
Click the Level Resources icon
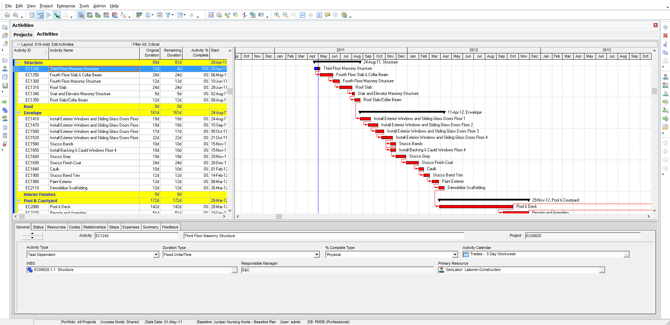(227, 15)
